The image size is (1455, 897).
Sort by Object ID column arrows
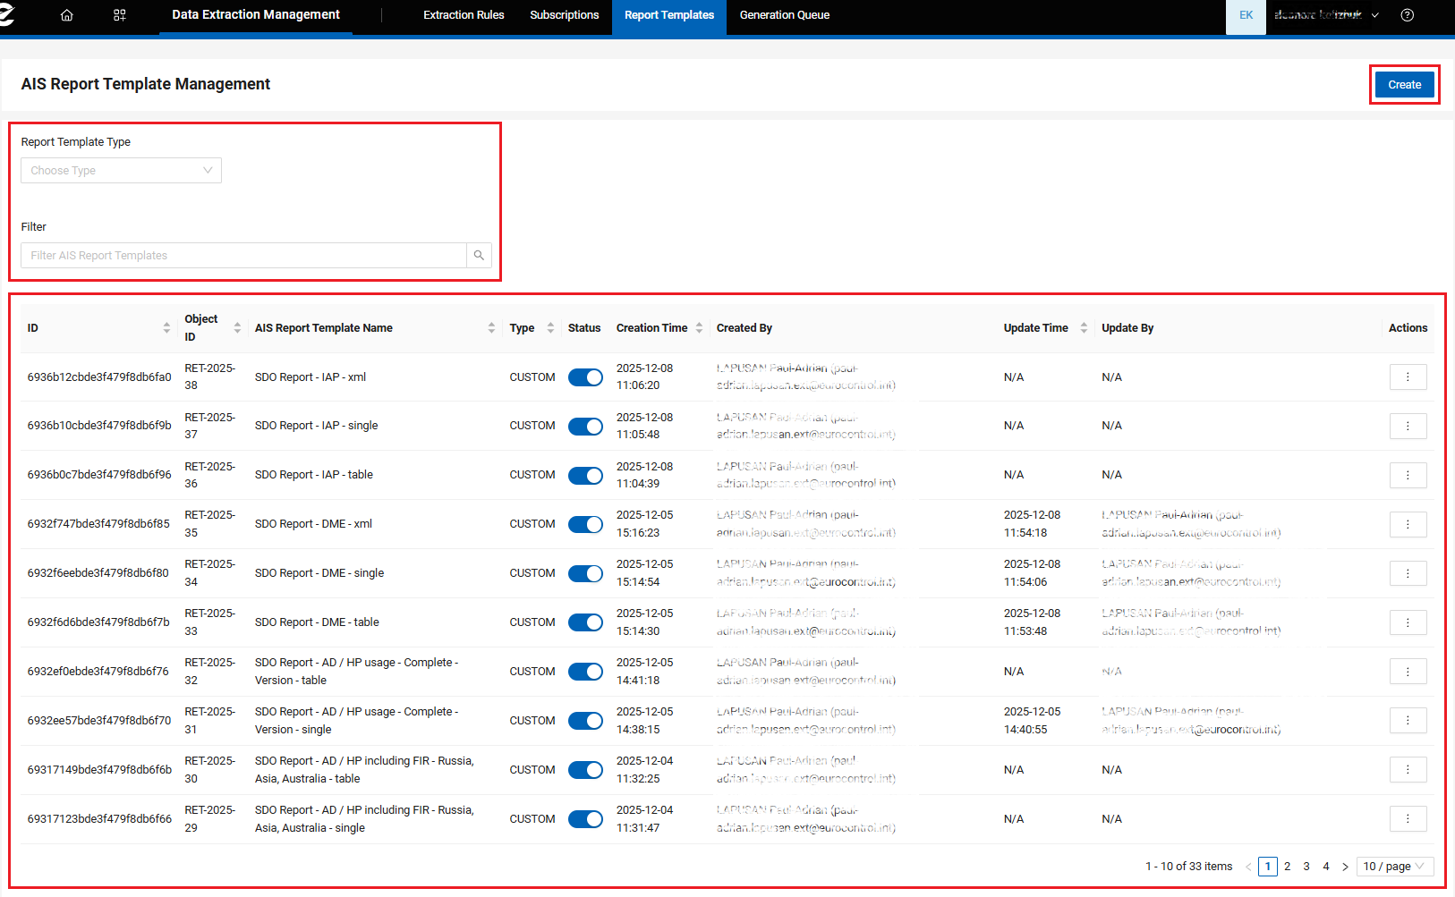pyautogui.click(x=237, y=328)
